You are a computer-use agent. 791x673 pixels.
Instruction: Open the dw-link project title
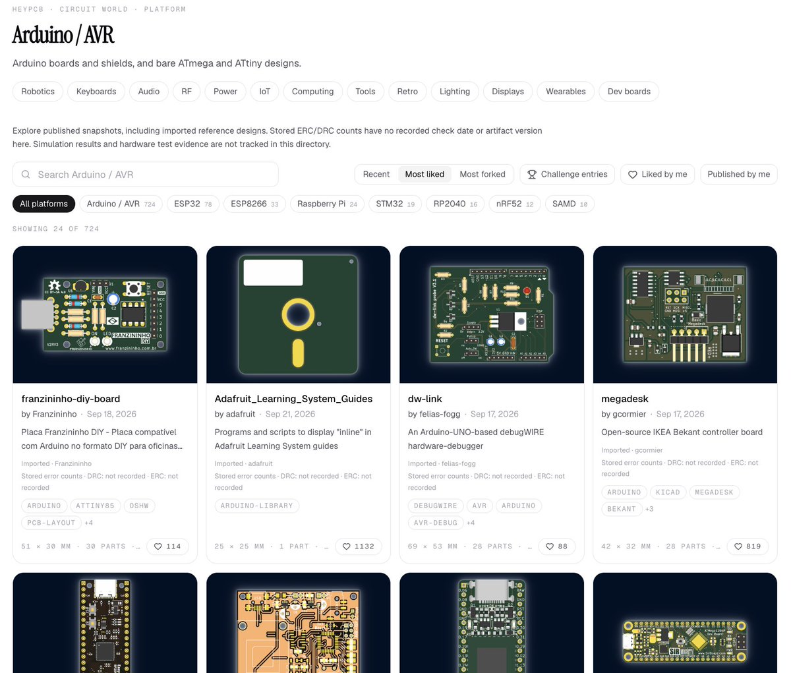point(425,399)
